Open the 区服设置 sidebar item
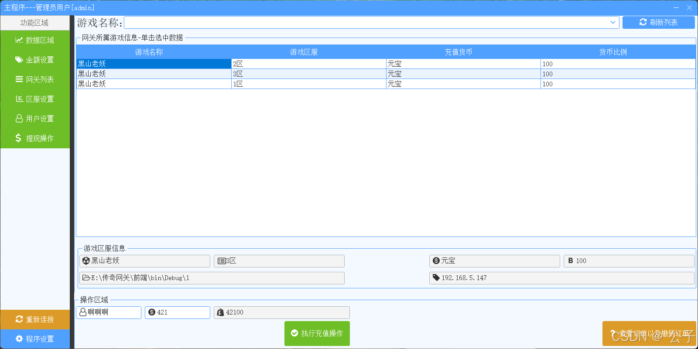 click(x=35, y=99)
